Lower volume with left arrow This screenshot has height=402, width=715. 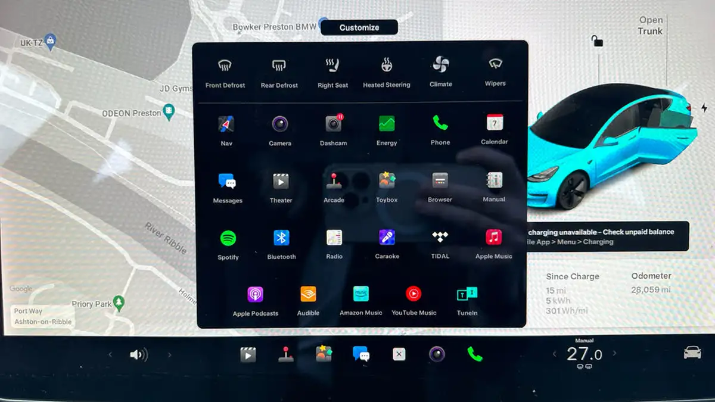pos(110,355)
